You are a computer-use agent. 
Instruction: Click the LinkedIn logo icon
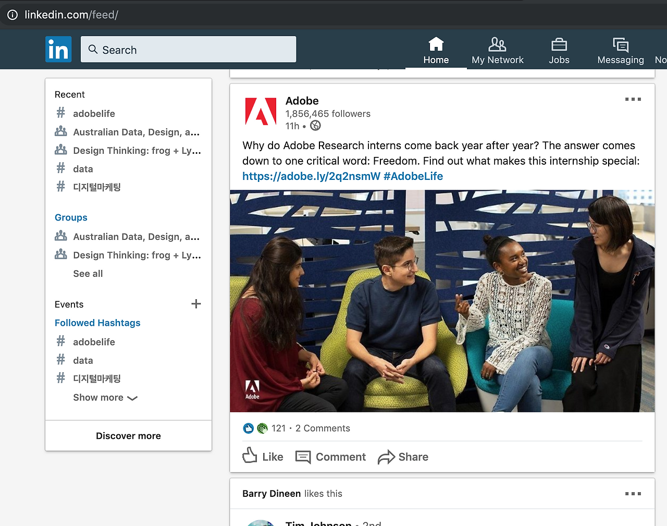click(x=58, y=50)
